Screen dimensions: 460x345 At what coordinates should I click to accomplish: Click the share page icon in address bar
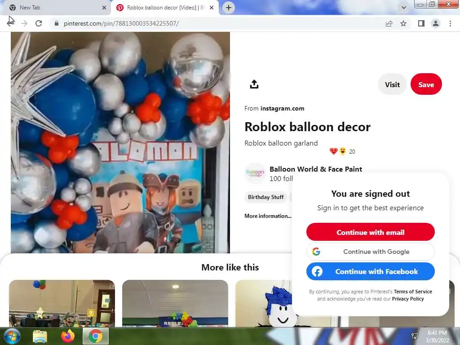389,23
